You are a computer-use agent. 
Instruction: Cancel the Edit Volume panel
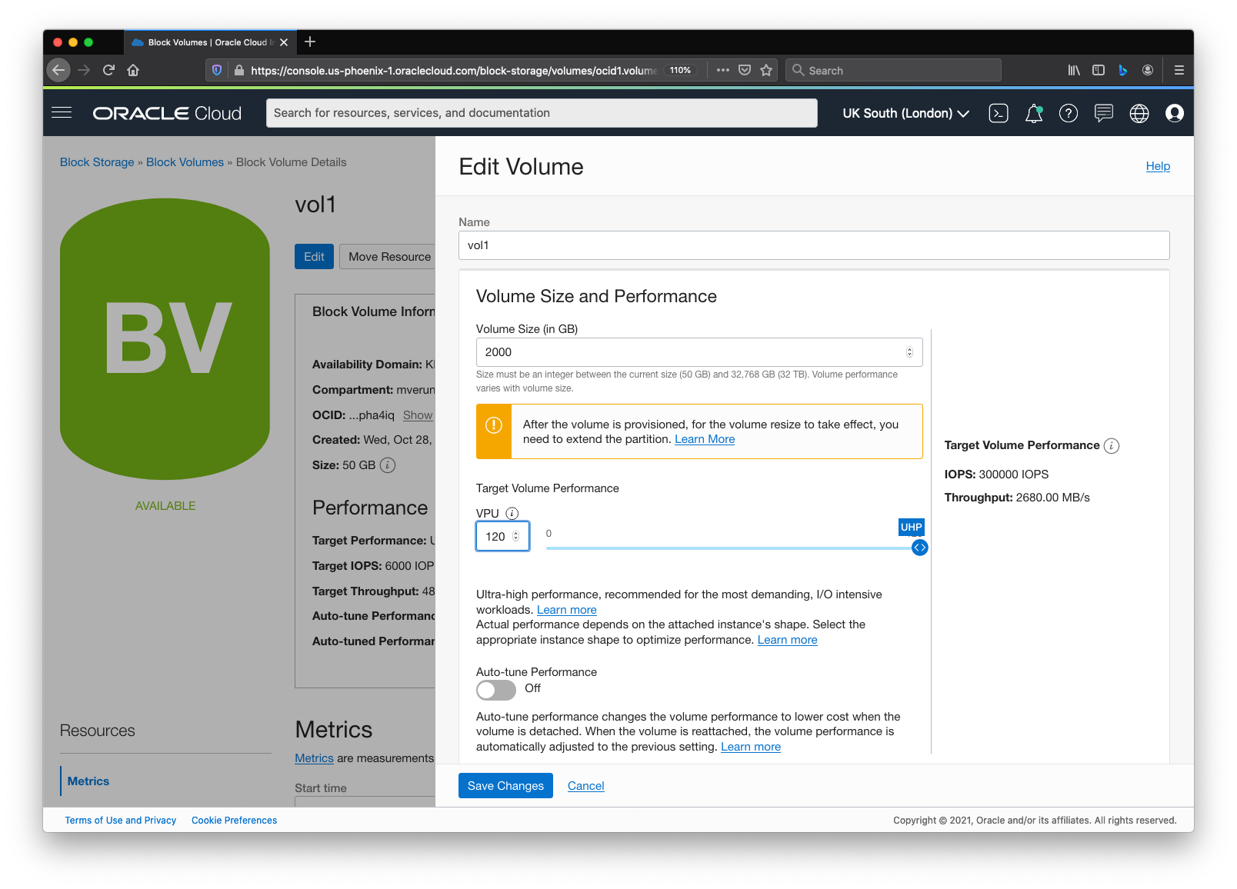586,786
